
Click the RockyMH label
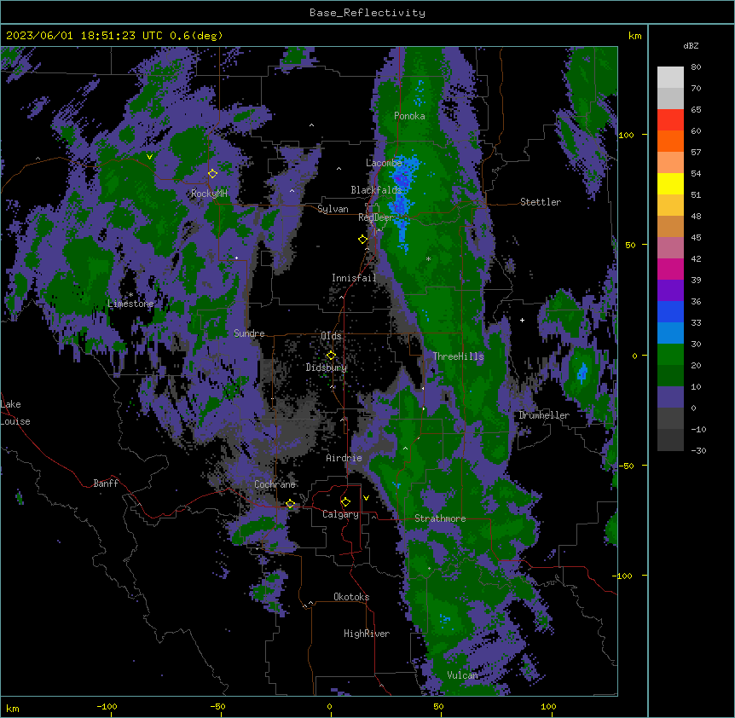click(x=209, y=194)
